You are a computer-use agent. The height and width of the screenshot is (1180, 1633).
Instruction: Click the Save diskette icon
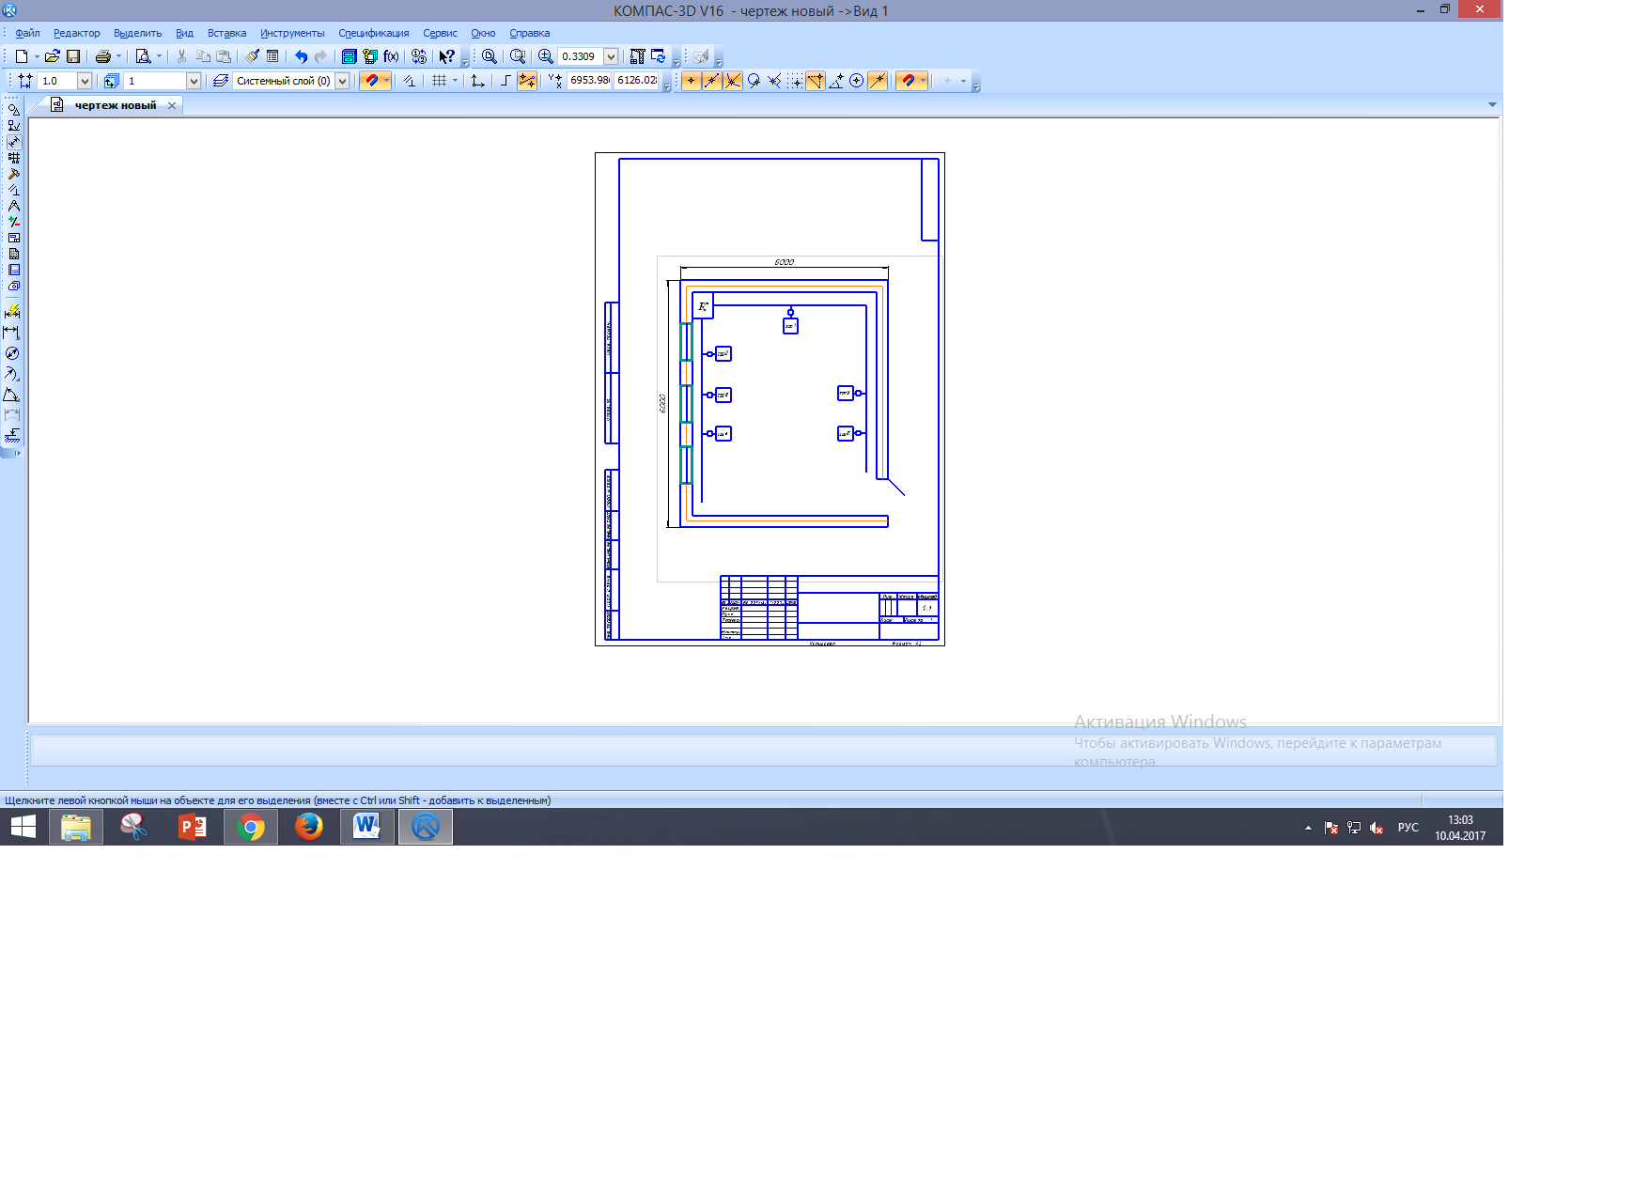click(73, 56)
